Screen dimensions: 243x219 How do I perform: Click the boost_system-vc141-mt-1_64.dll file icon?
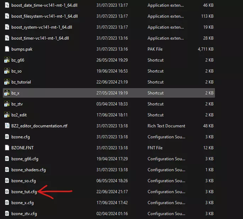click(x=7, y=27)
